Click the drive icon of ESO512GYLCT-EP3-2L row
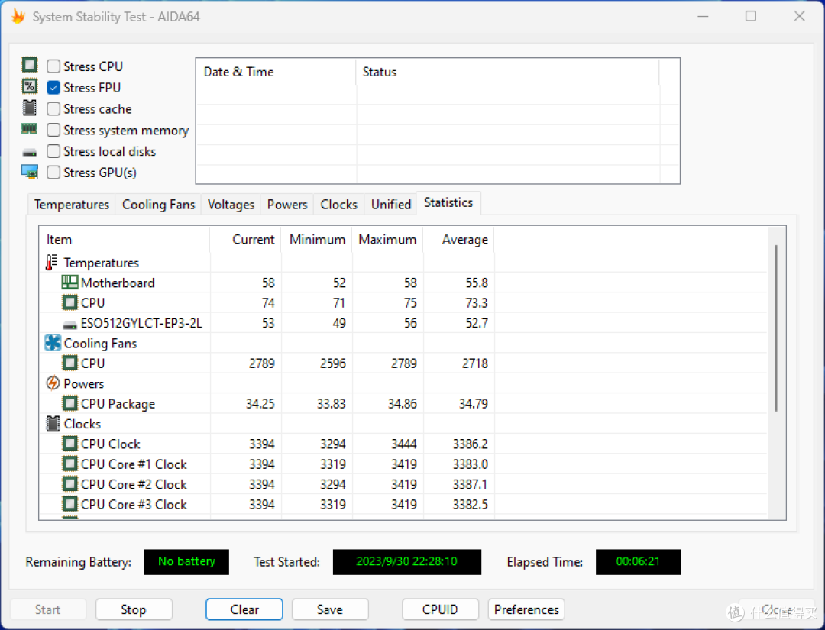Viewport: 825px width, 630px height. coord(70,325)
